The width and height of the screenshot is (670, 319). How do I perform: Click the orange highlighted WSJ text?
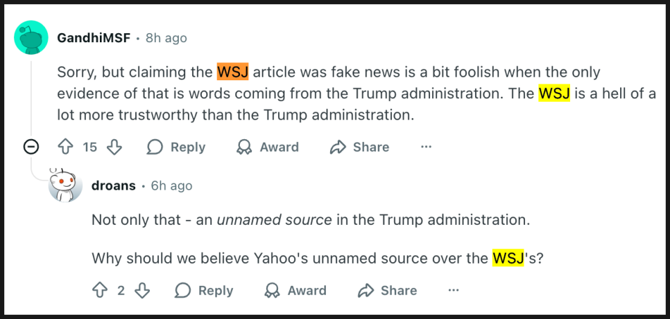tap(232, 72)
